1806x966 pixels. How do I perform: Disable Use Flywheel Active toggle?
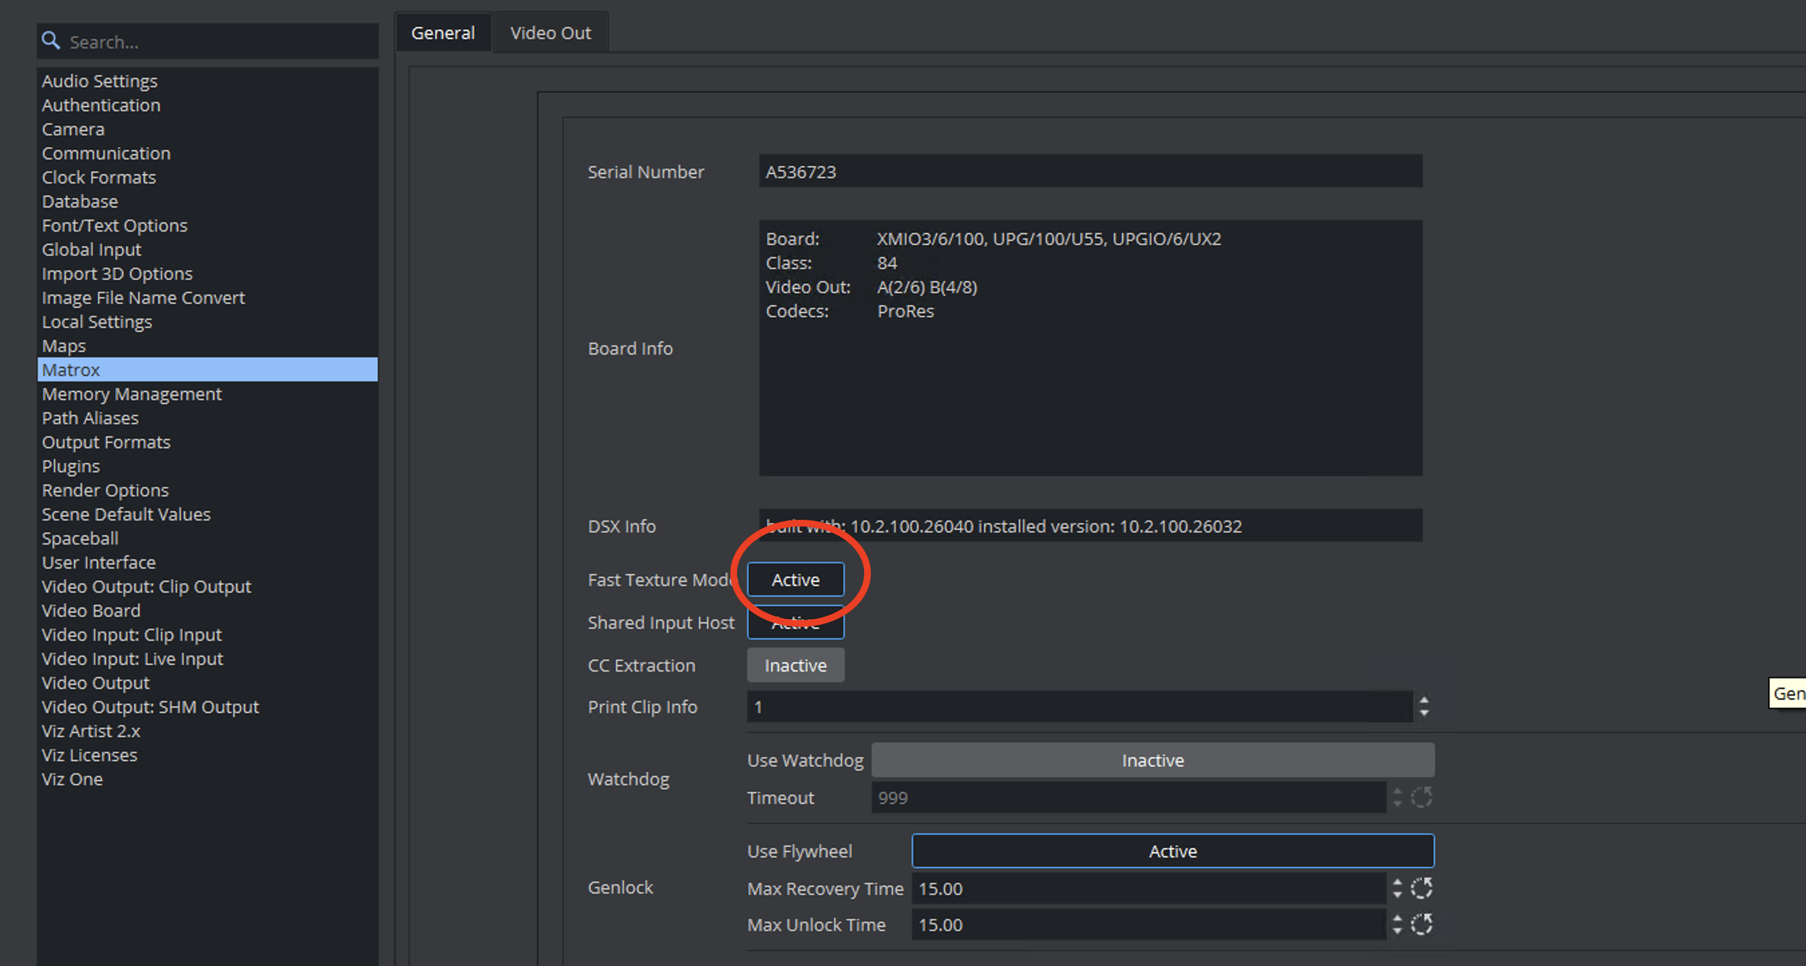(1172, 850)
